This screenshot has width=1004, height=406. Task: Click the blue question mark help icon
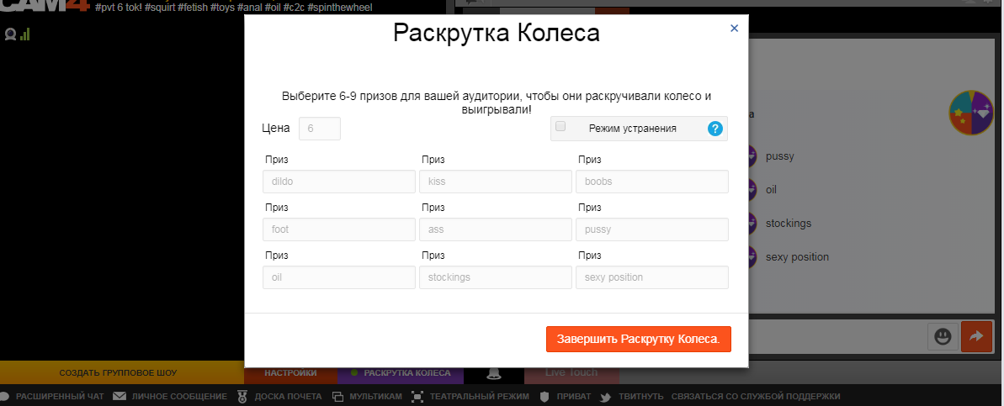715,129
